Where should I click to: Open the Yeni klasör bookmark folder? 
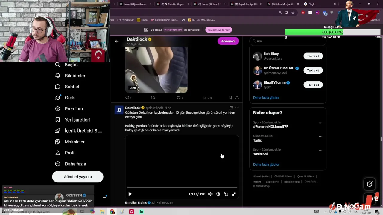[x=125, y=20]
